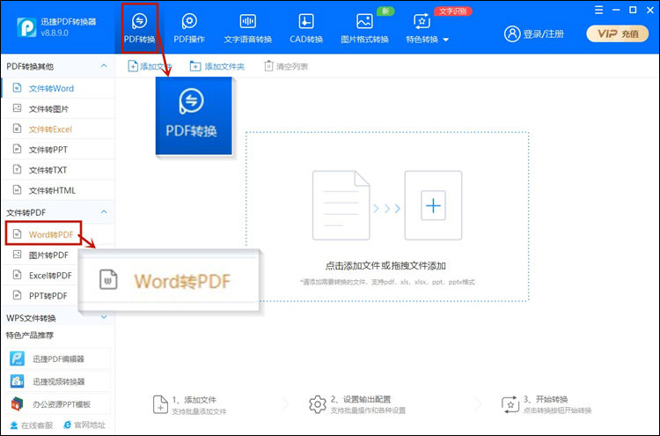Select 文件转Word in sidebar

click(x=58, y=88)
